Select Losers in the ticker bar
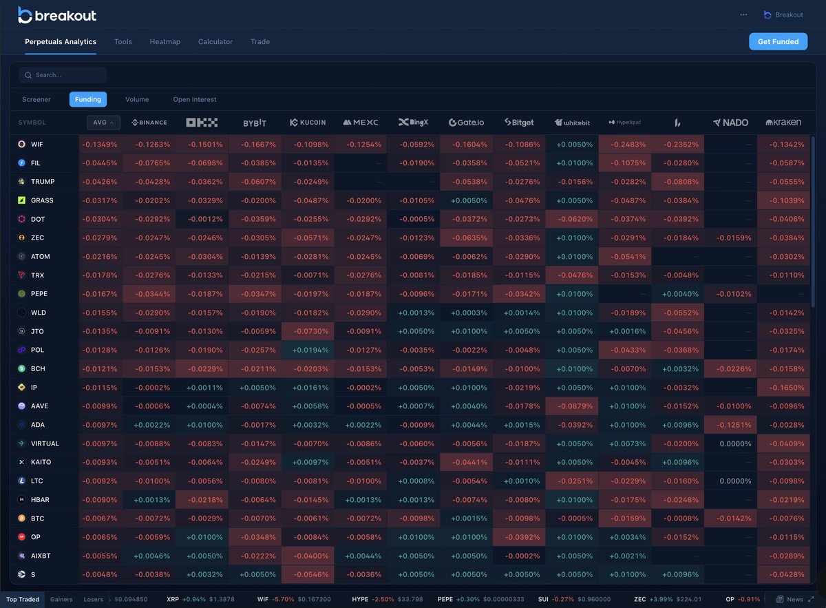 click(x=94, y=599)
